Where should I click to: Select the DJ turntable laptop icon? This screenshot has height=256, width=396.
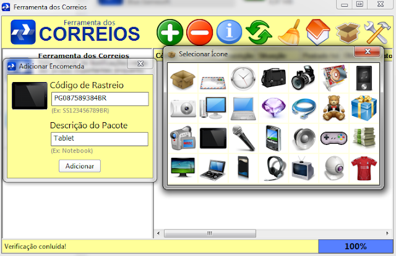[x=213, y=170]
